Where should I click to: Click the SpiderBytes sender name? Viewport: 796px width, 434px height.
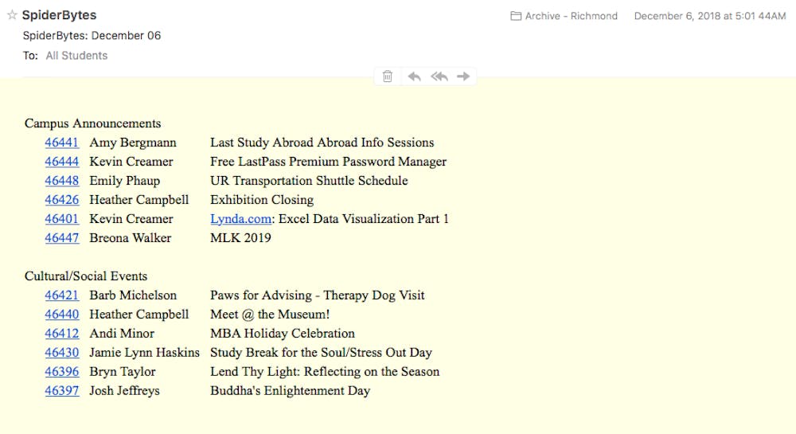coord(59,15)
